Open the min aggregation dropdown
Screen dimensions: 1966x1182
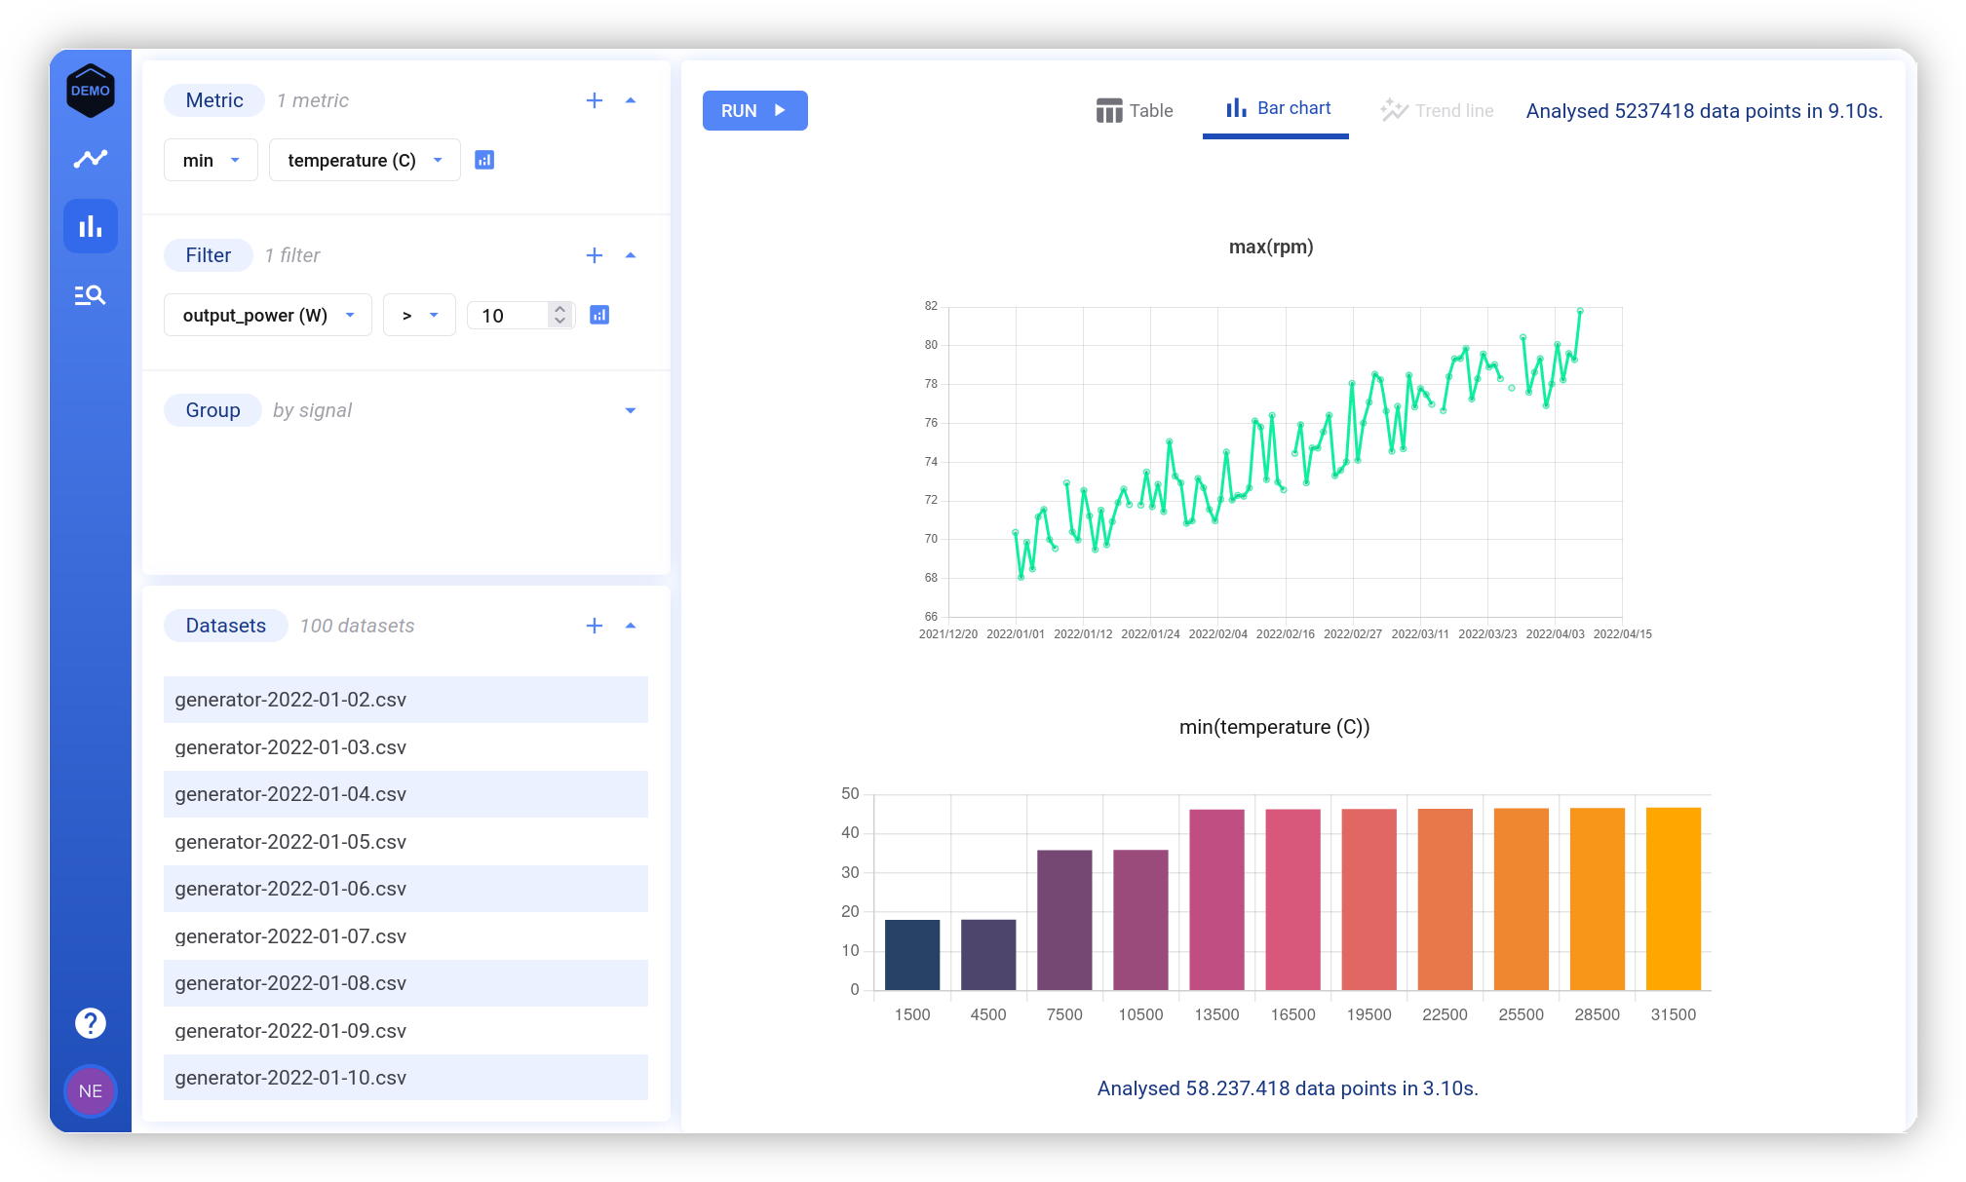(211, 159)
